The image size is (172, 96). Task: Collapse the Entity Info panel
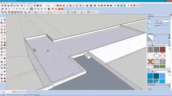click(x=148, y=17)
